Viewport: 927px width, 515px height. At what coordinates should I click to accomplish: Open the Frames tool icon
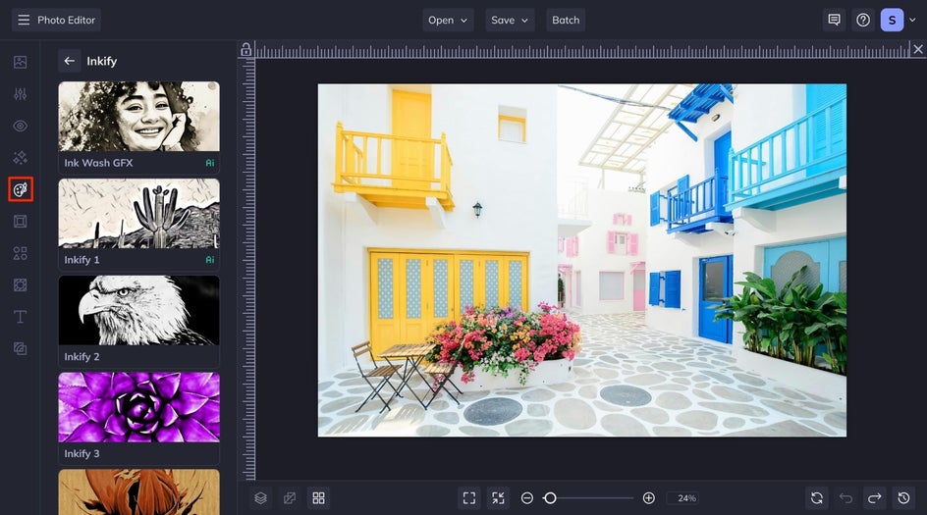tap(21, 222)
